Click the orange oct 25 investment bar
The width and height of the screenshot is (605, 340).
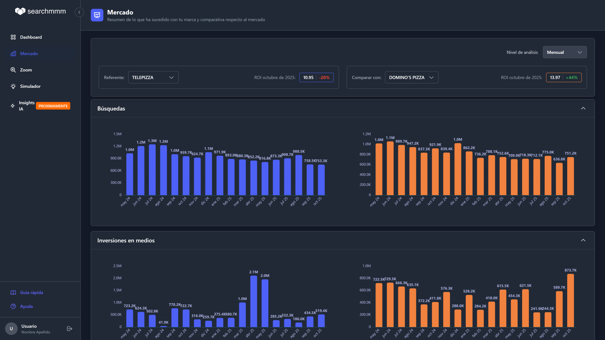coord(570,300)
